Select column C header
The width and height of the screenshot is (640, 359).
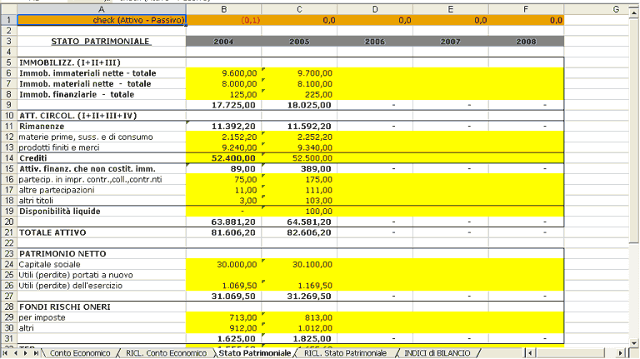299,9
